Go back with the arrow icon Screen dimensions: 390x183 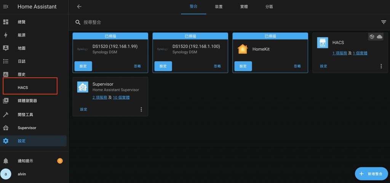coord(79,7)
